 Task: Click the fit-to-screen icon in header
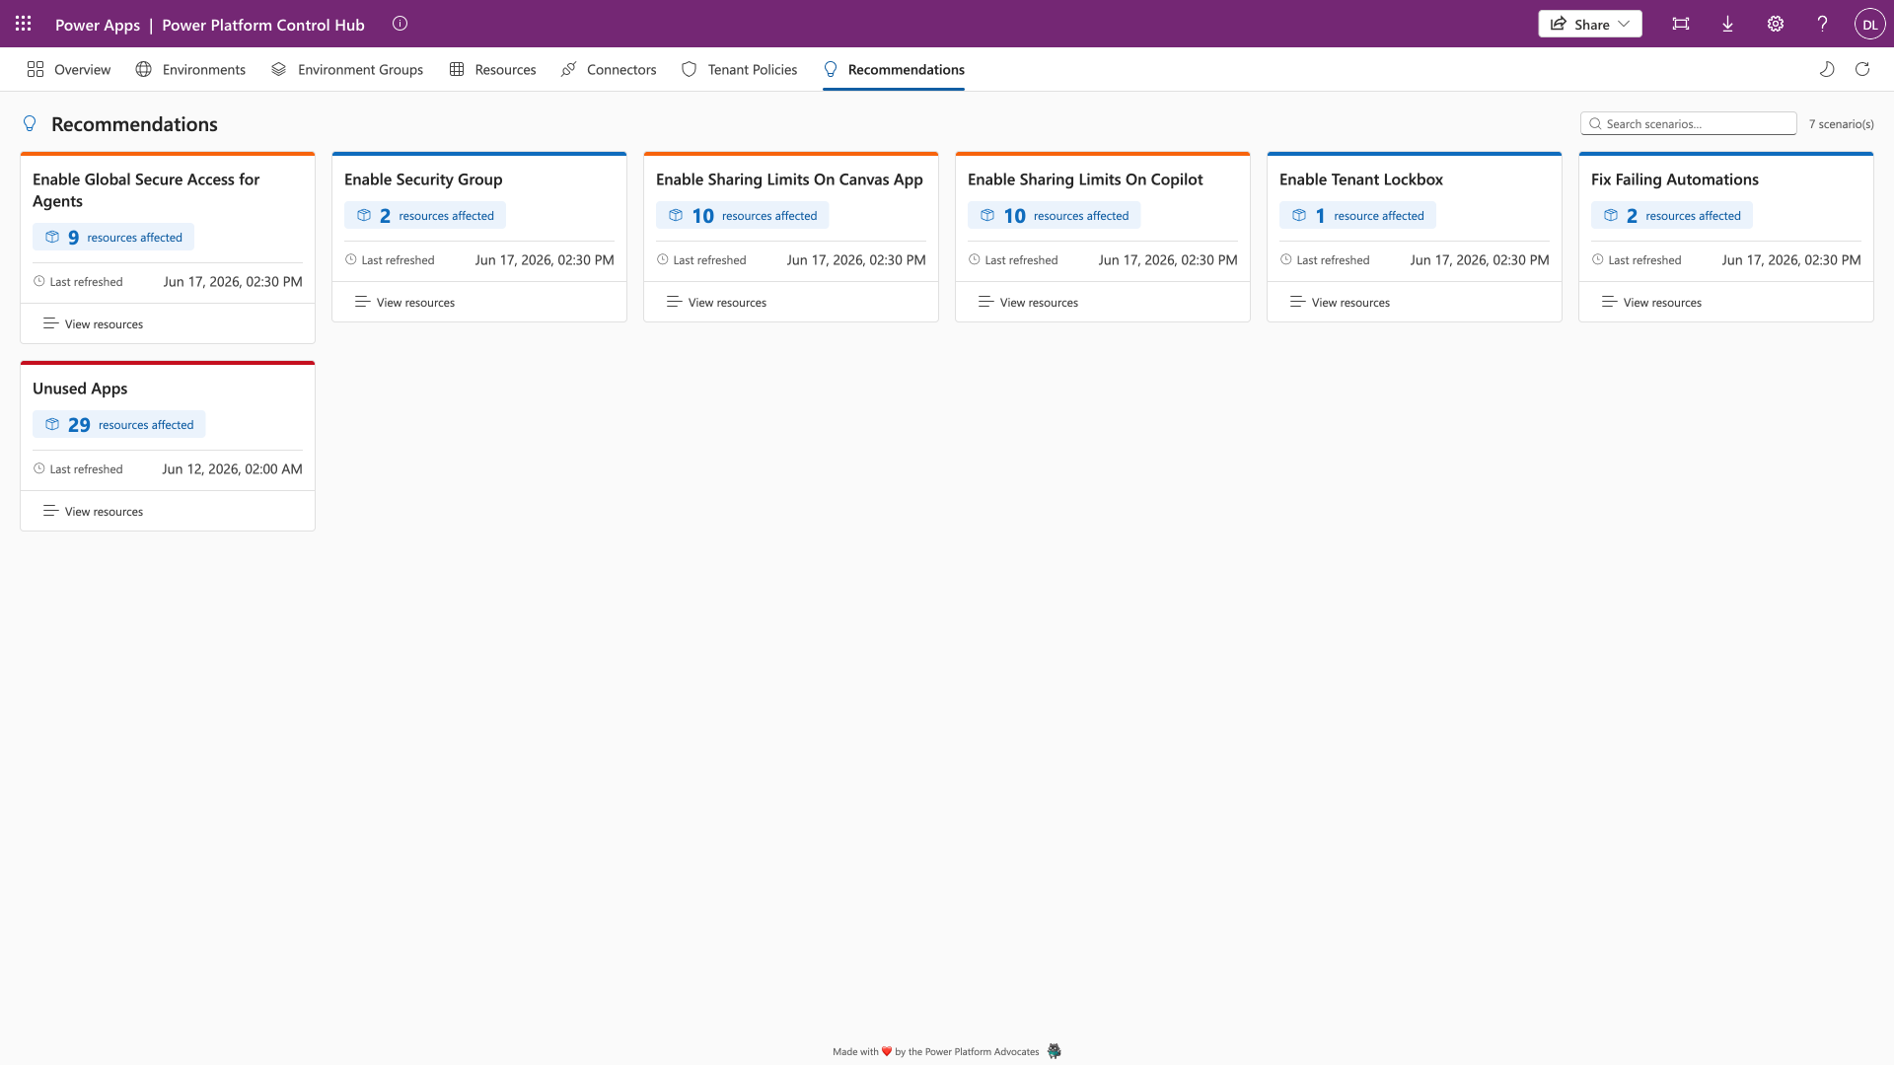point(1681,24)
